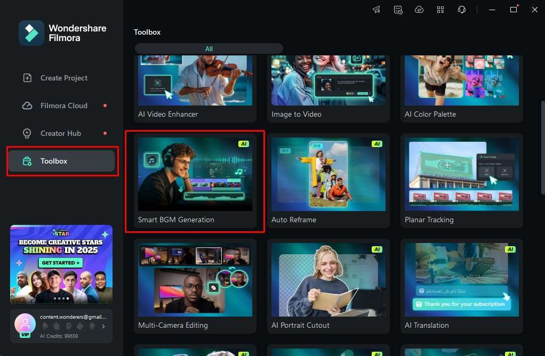The width and height of the screenshot is (545, 356).
Task: Click the Filmora Cloud red notification dot
Action: [105, 106]
